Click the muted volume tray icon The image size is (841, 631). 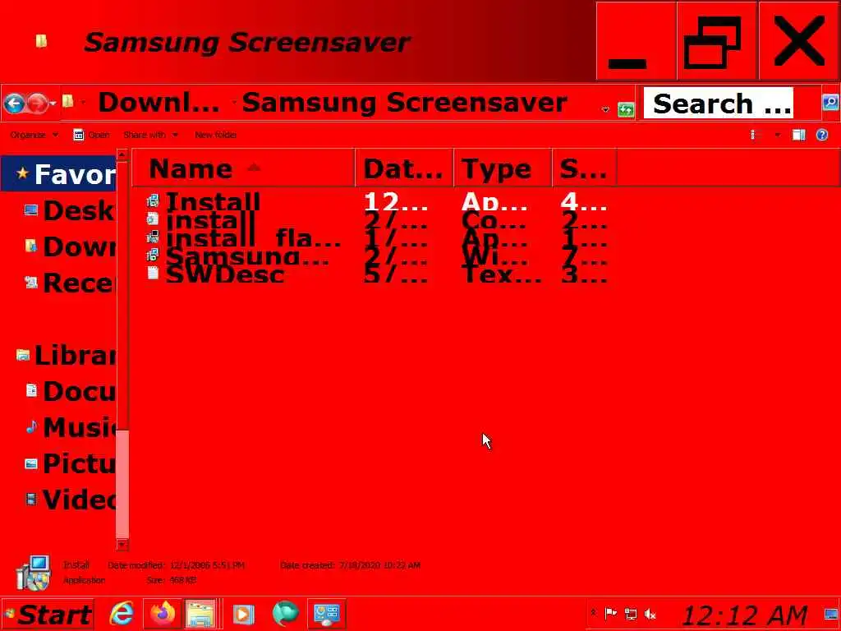(650, 613)
